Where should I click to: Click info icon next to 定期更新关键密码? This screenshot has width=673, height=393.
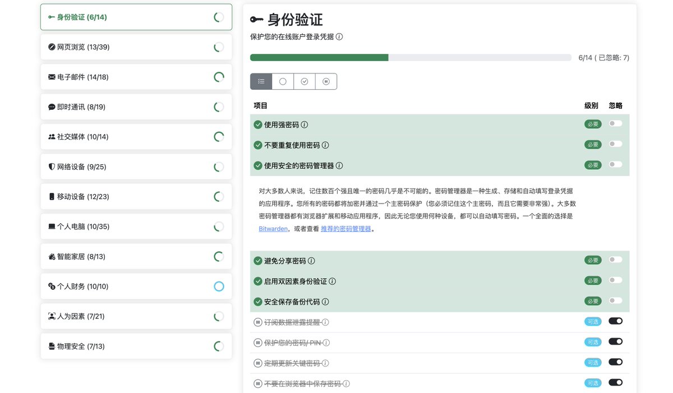(325, 363)
